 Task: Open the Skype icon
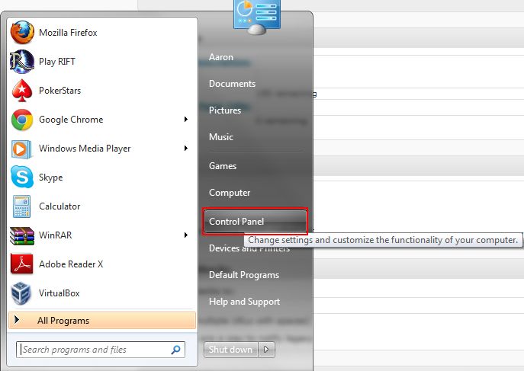[x=22, y=178]
